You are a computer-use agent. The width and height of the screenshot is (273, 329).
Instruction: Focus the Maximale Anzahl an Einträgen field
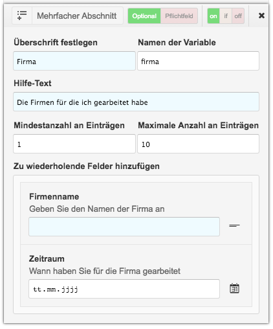pyautogui.click(x=198, y=144)
